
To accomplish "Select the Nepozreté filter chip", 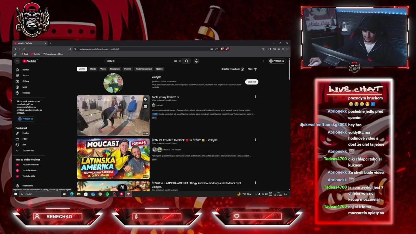I will [x=115, y=69].
